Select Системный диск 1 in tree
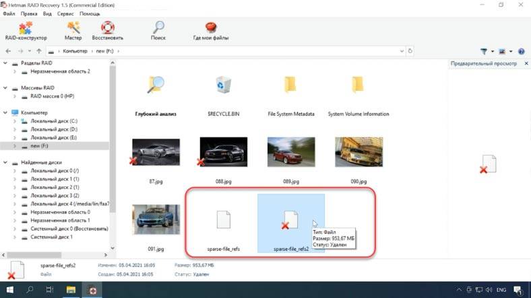This screenshot has height=298, width=531. coord(51,237)
